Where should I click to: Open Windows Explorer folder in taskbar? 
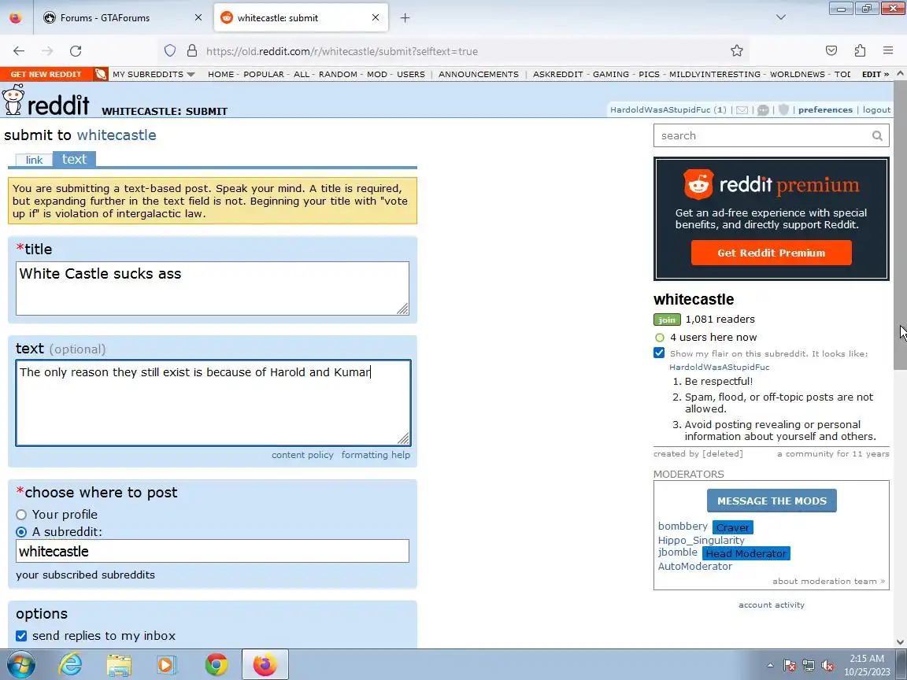point(119,664)
